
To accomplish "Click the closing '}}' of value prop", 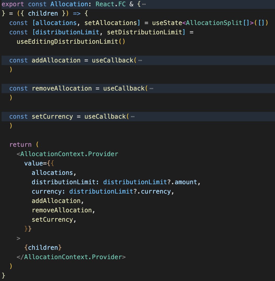I will [x=28, y=229].
